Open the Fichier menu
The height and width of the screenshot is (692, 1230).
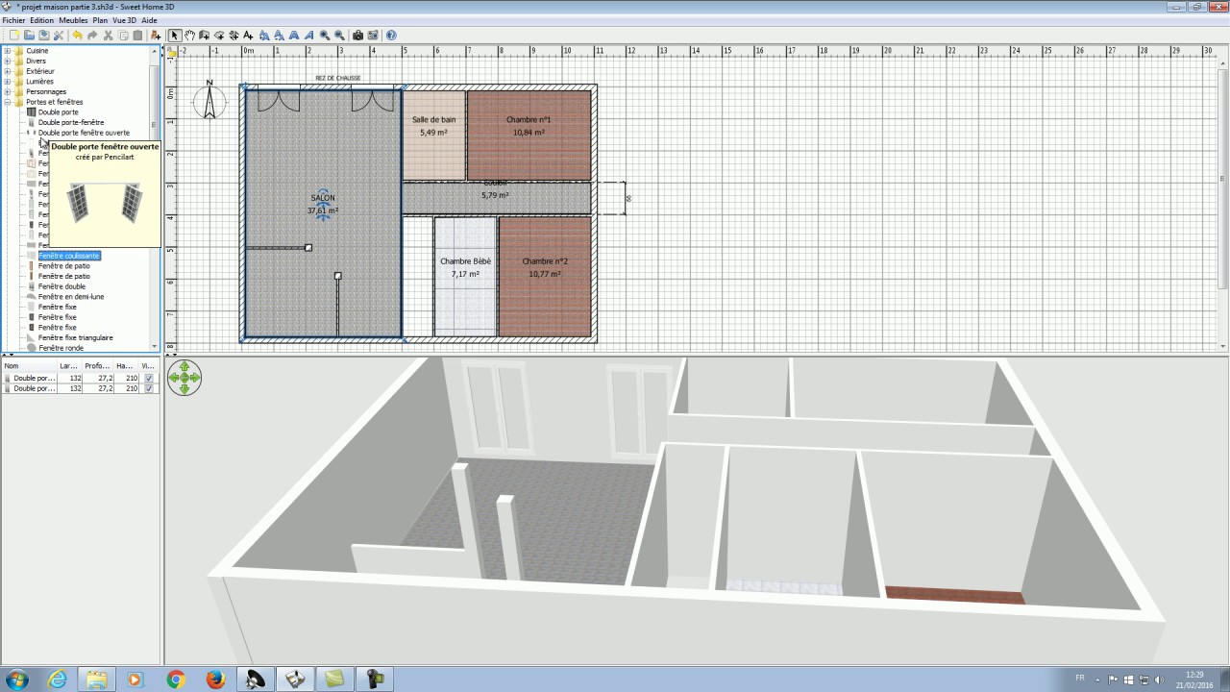[x=13, y=20]
